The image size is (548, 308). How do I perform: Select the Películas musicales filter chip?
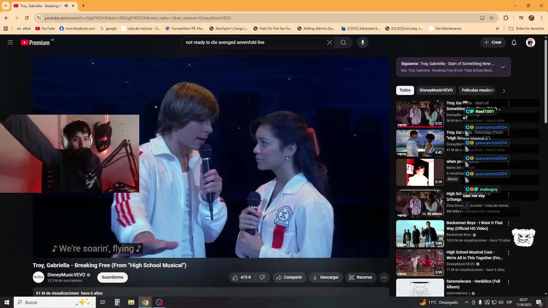478,90
